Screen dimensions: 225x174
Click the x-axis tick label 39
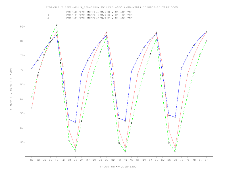(x=113, y=160)
